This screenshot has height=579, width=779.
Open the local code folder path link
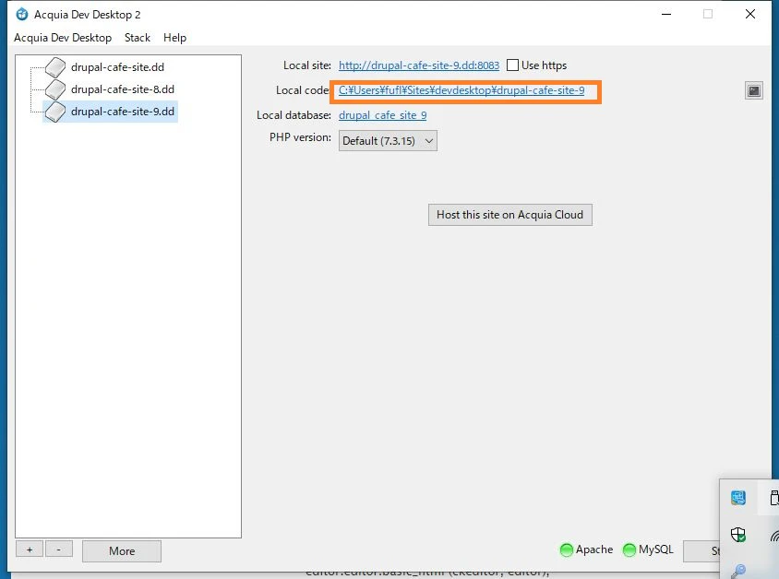[461, 90]
